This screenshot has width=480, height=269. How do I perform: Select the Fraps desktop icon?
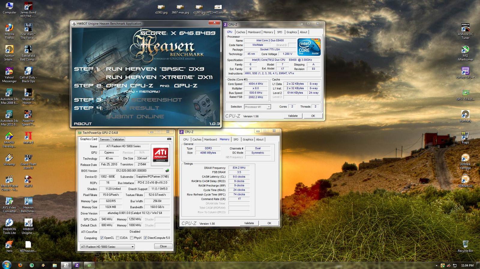point(465,138)
